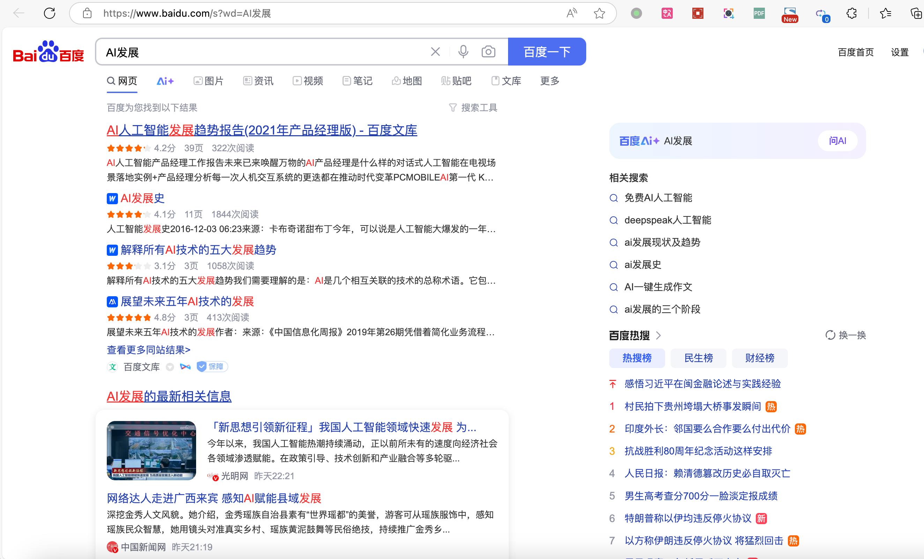Screen dimensions: 924x559
Task: Click the AI发展 search input field
Action: tap(262, 52)
